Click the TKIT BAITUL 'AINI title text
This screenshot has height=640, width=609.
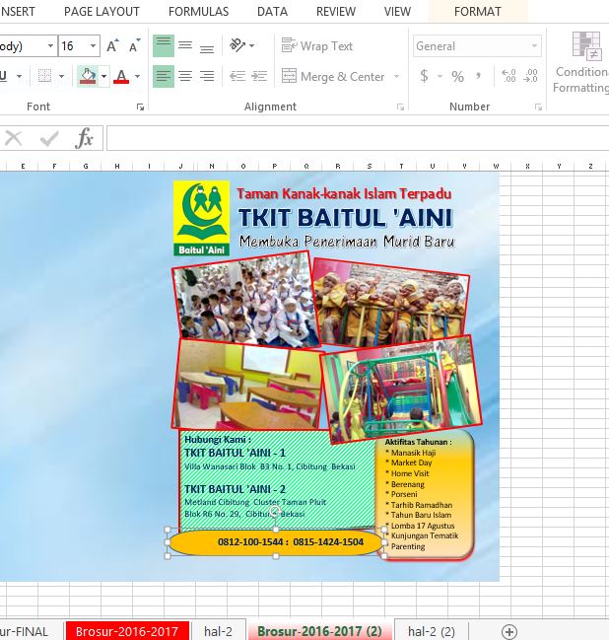coord(346,217)
